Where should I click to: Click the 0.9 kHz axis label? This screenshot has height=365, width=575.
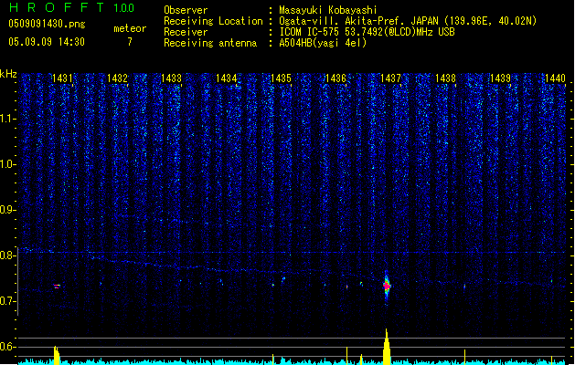pos(7,210)
